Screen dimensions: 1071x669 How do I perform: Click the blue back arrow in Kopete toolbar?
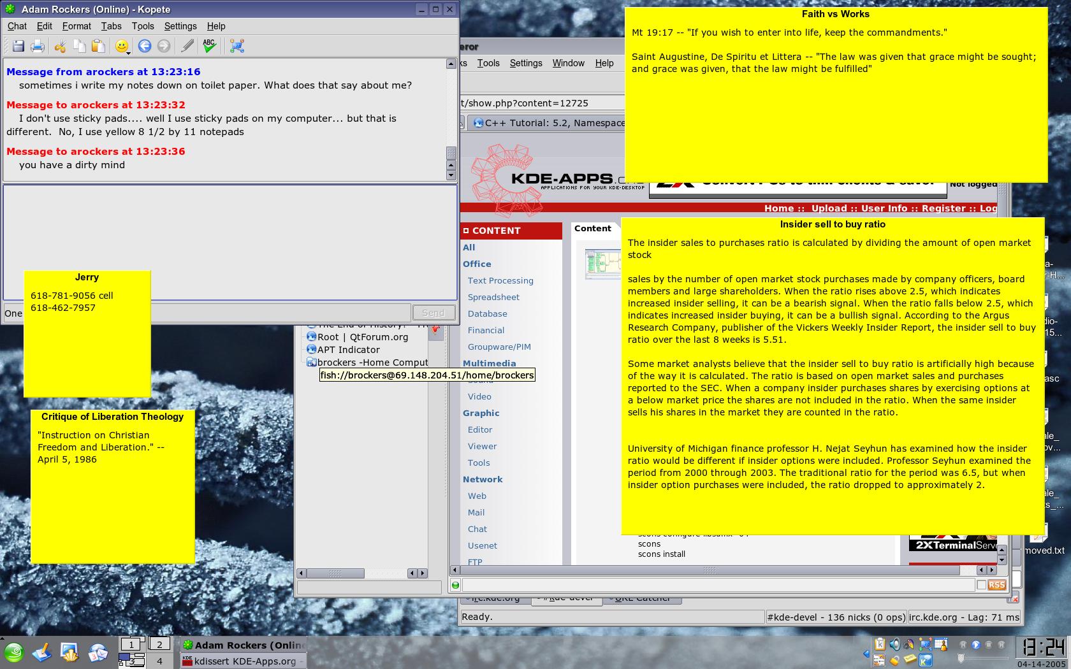click(x=145, y=46)
